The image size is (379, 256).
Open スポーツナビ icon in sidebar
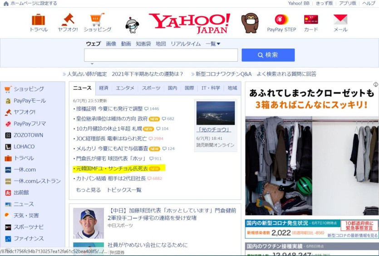(8, 227)
